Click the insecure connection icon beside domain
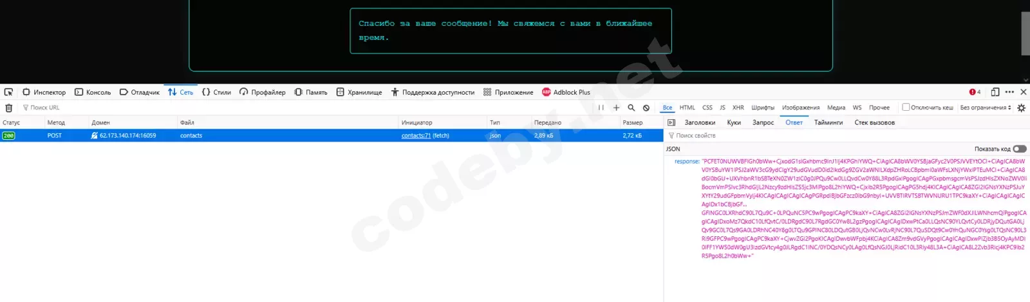1030x302 pixels. pyautogui.click(x=94, y=136)
